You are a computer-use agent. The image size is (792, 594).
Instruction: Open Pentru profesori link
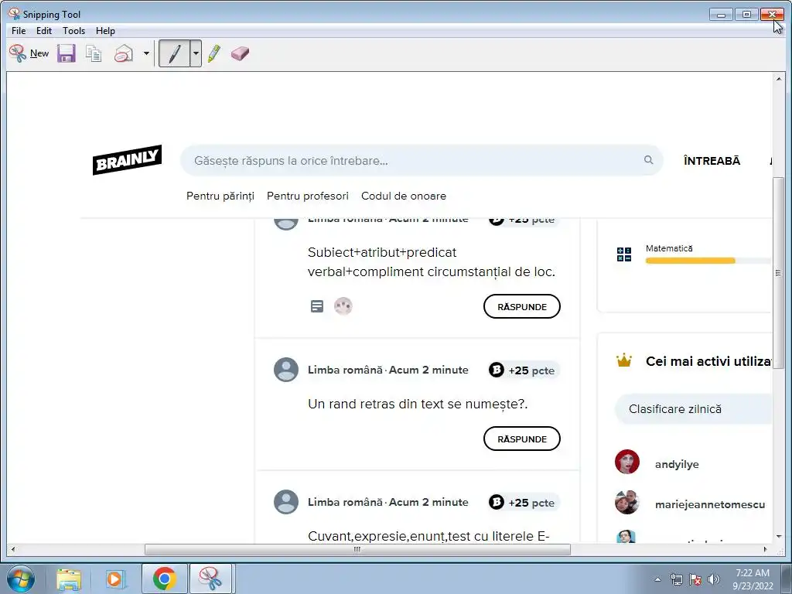(x=308, y=196)
